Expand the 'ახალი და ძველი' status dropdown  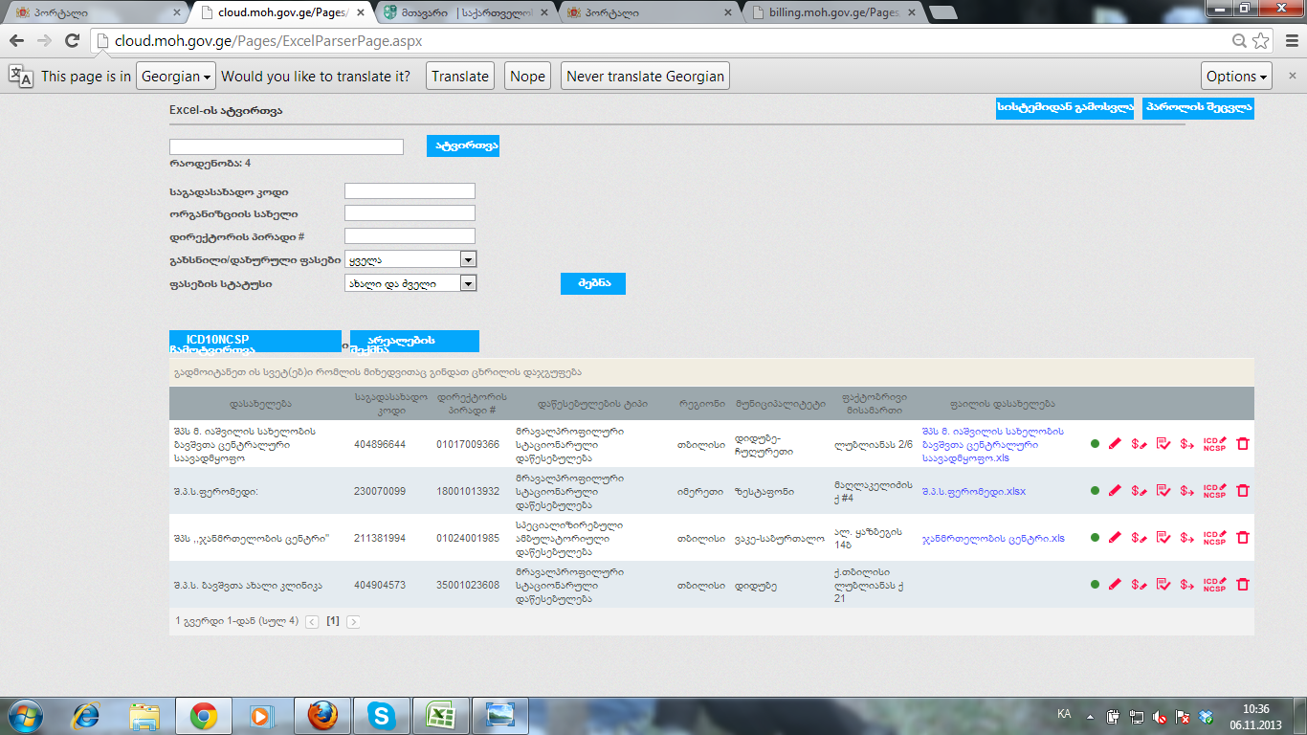[468, 283]
